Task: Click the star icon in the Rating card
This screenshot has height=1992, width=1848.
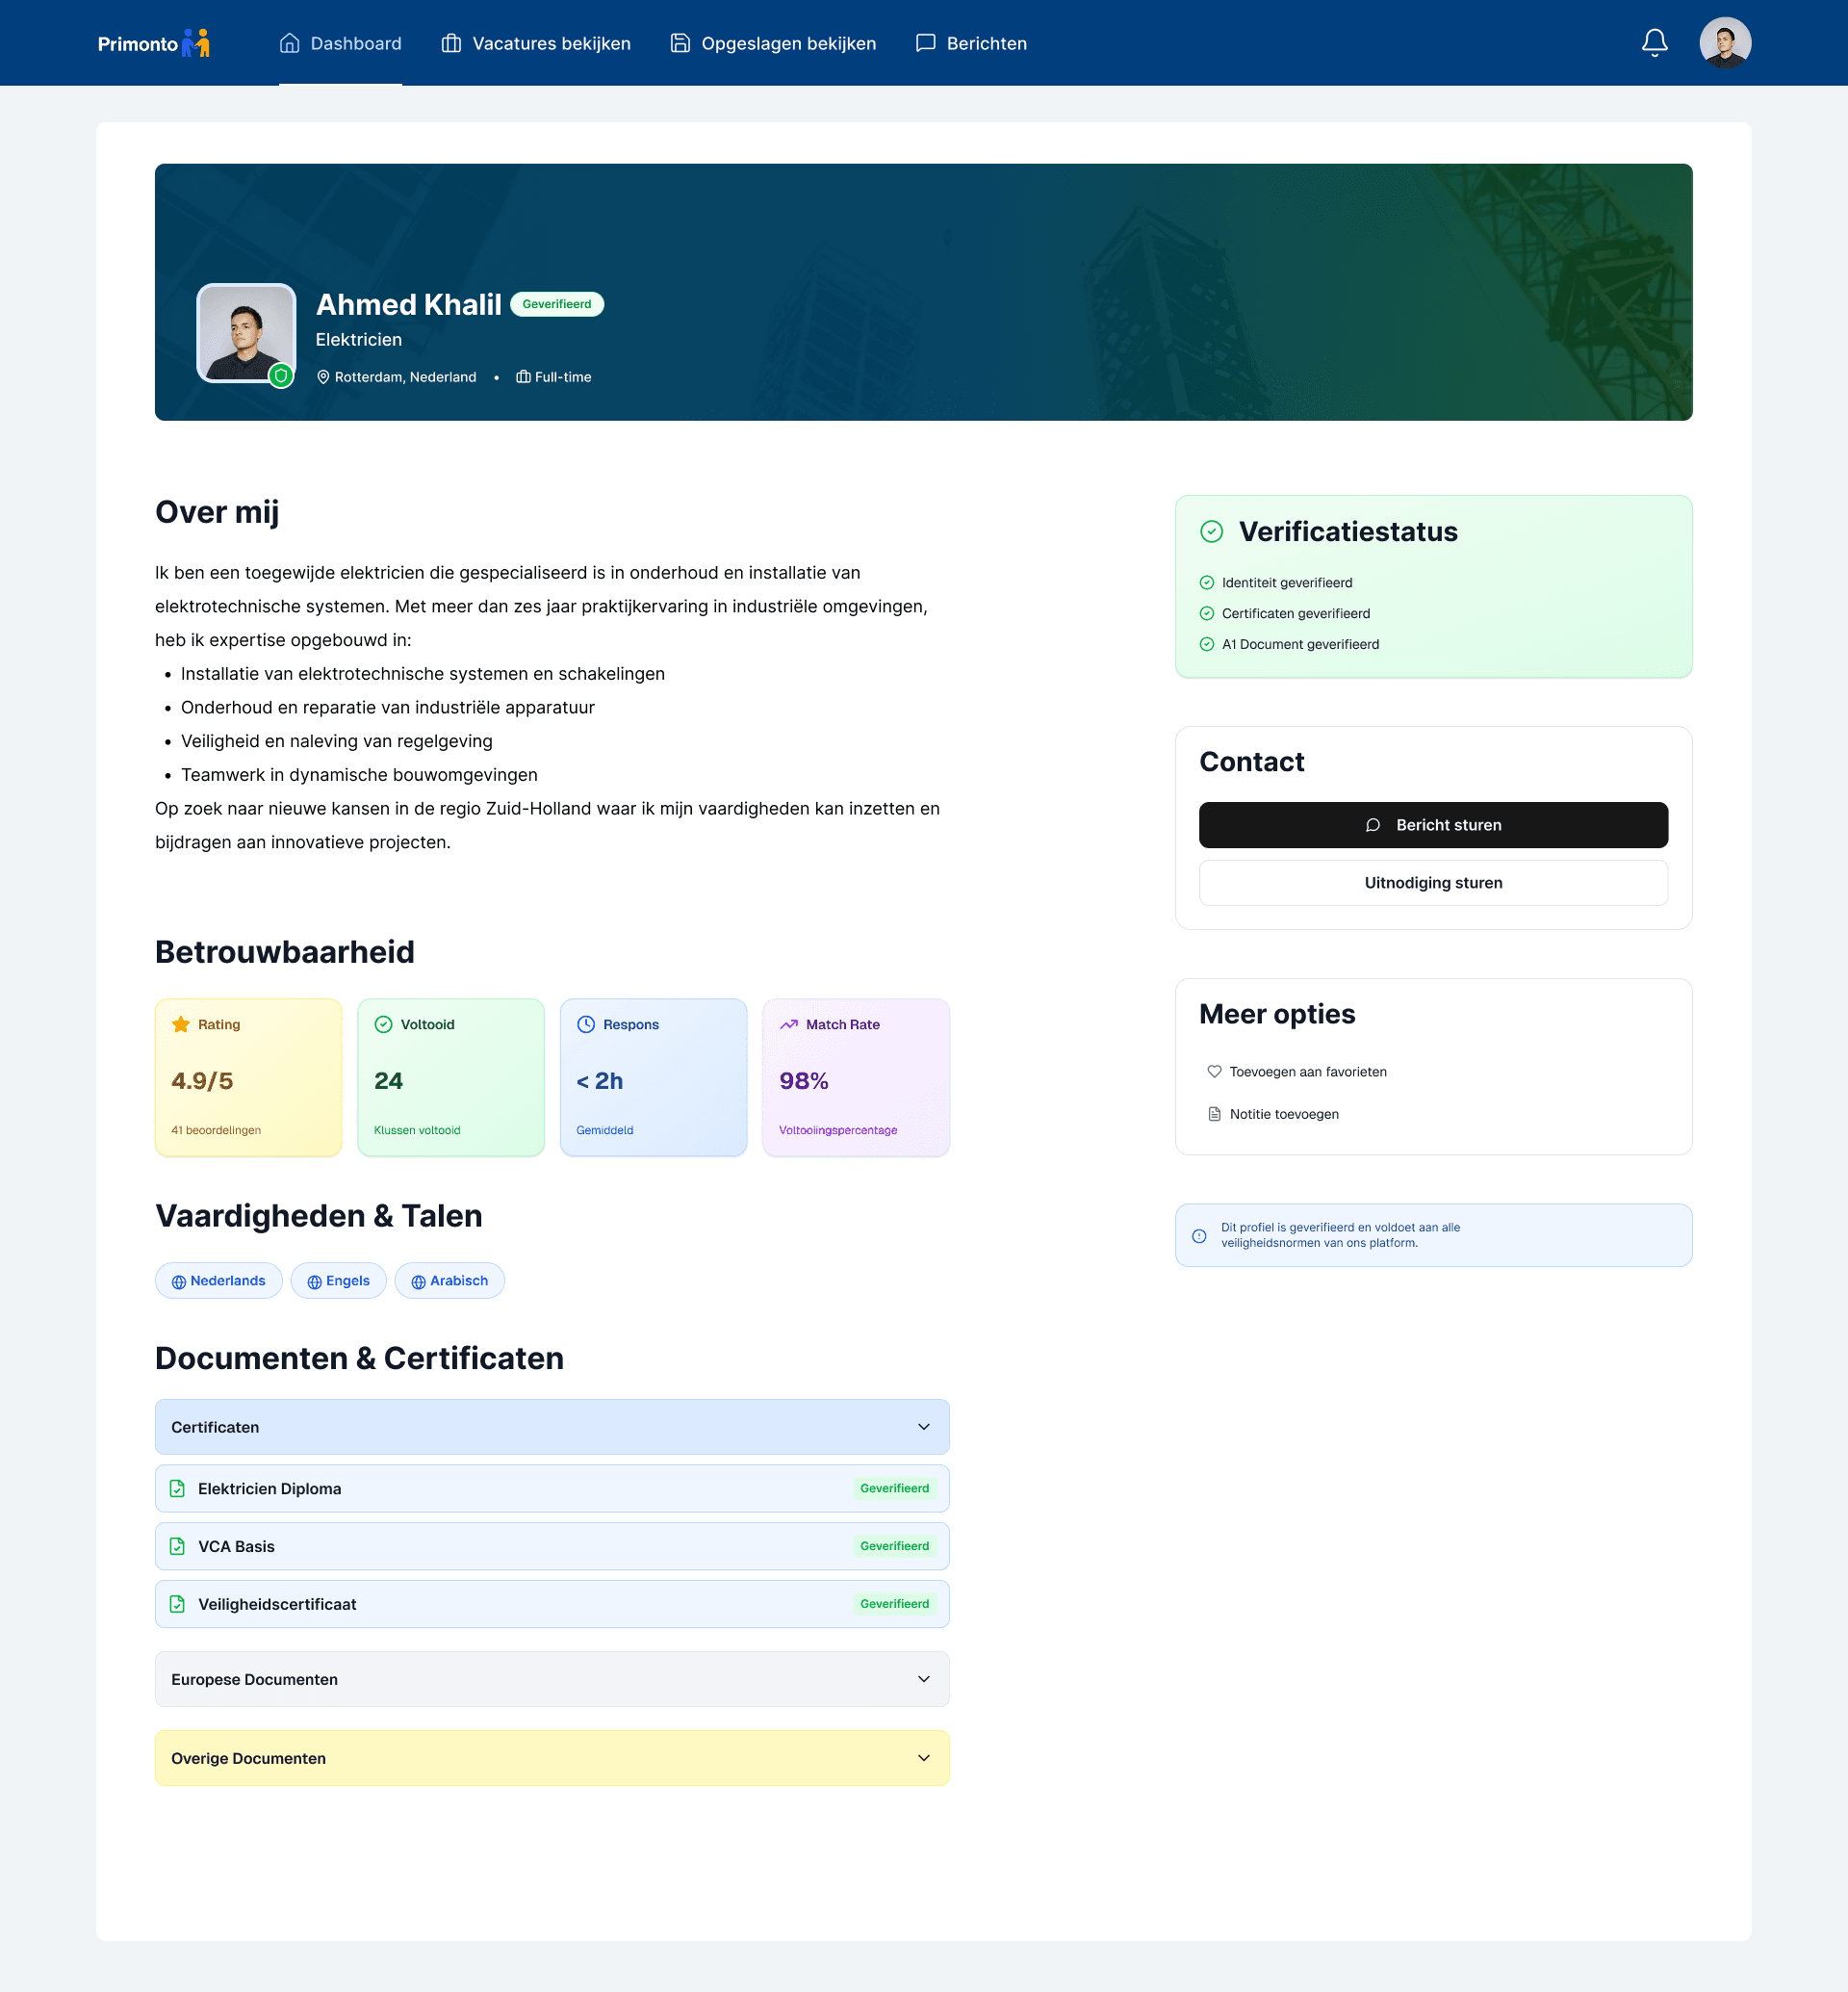Action: 181,1023
